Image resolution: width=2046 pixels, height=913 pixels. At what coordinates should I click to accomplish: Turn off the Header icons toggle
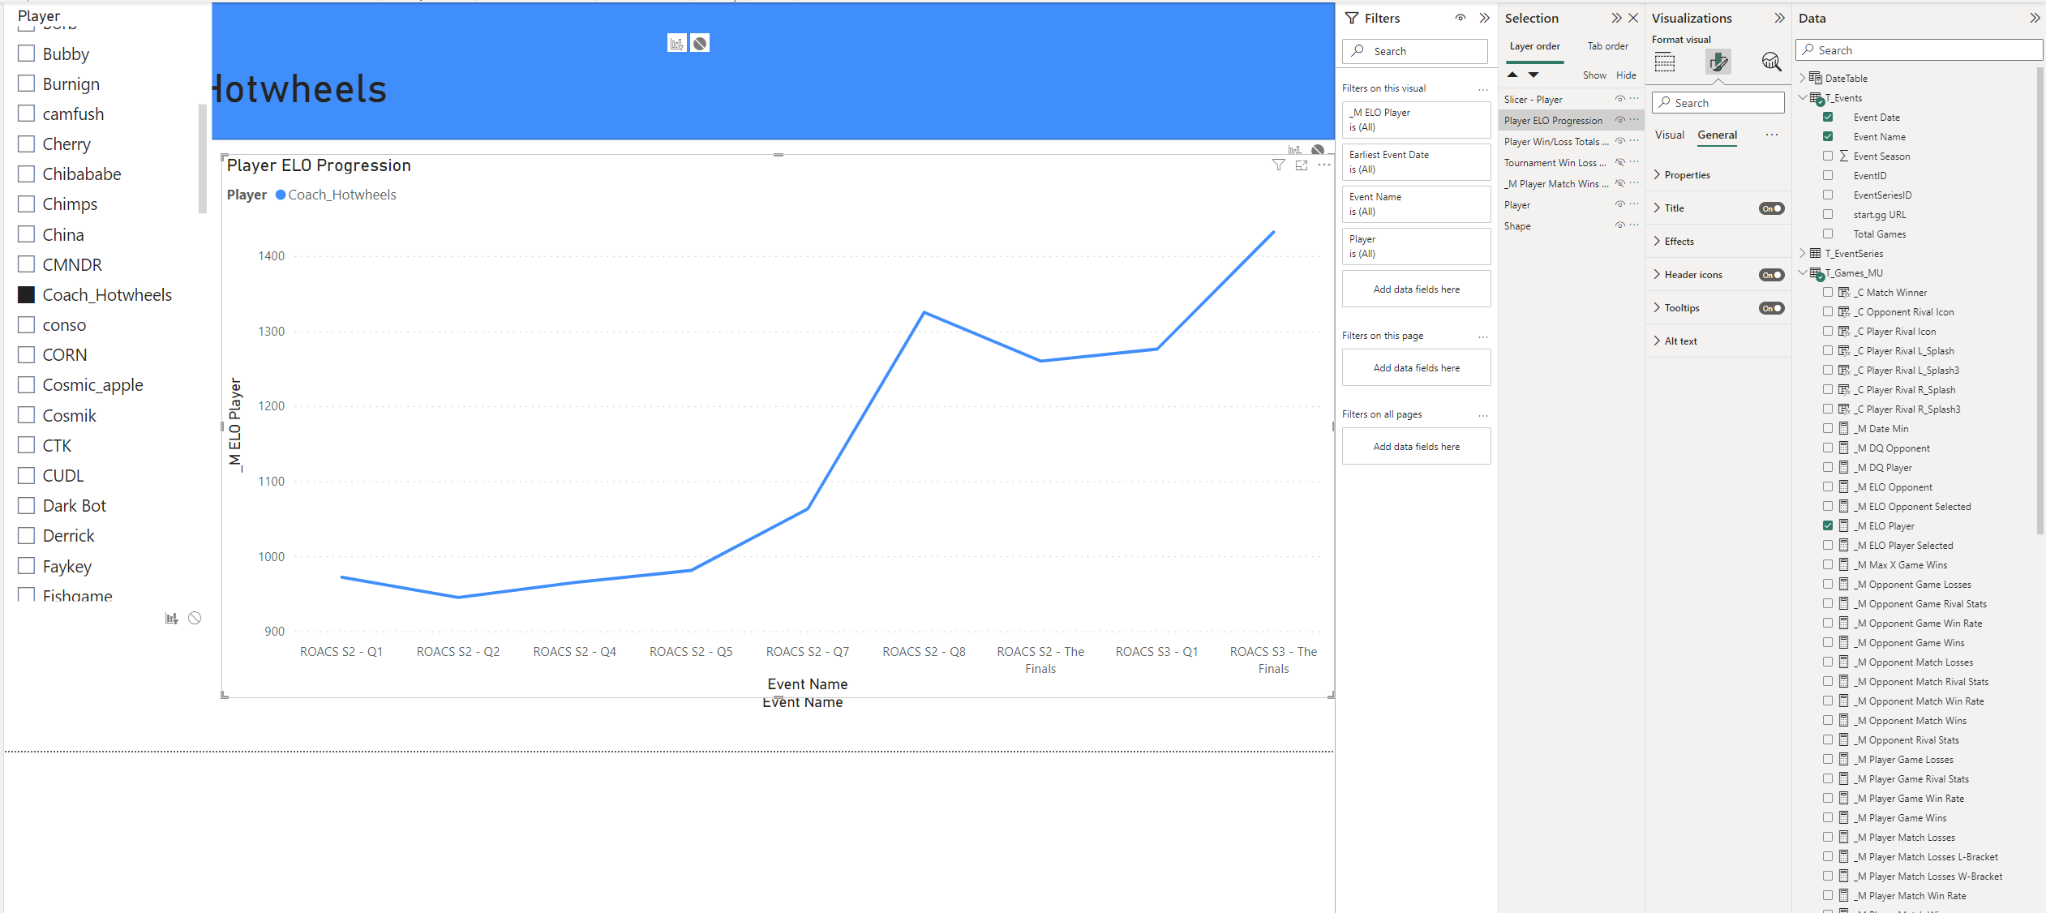pyautogui.click(x=1772, y=275)
